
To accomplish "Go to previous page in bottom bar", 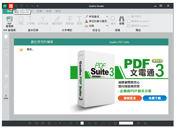I will (77, 123).
